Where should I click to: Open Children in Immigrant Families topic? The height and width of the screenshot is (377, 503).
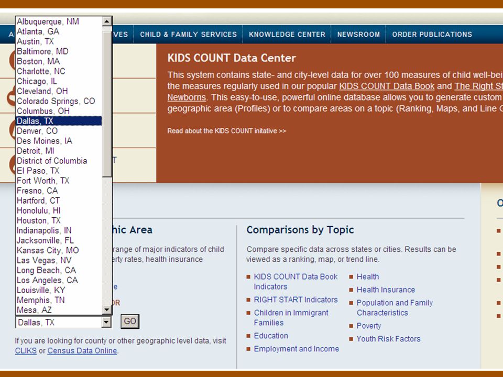pos(291,318)
